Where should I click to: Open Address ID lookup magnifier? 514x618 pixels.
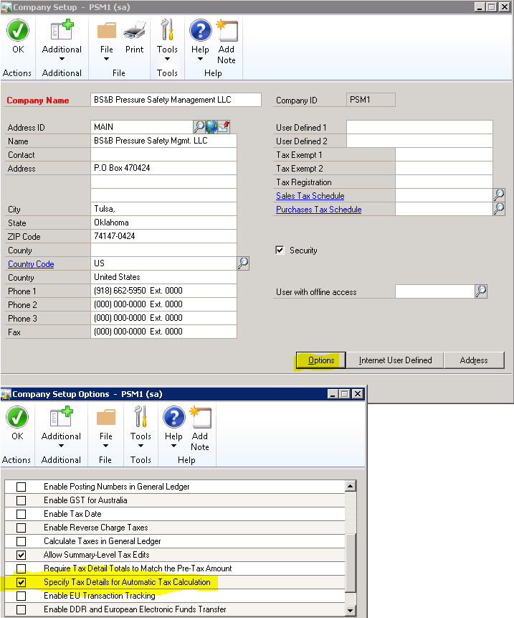pos(199,127)
